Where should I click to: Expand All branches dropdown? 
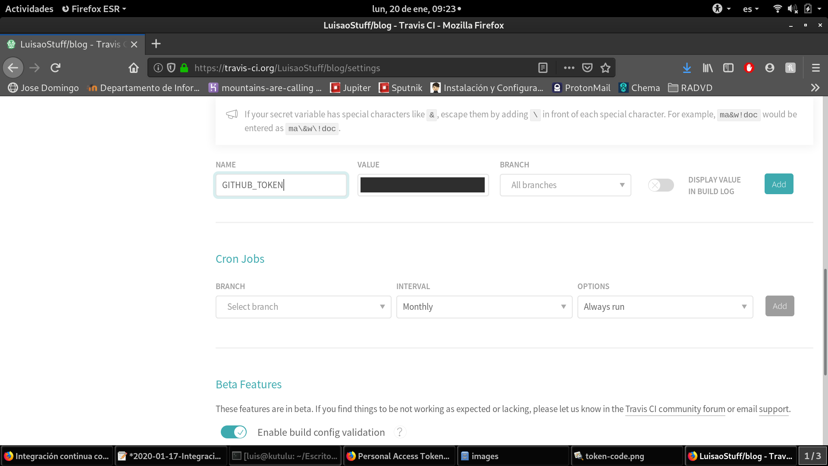pos(565,185)
